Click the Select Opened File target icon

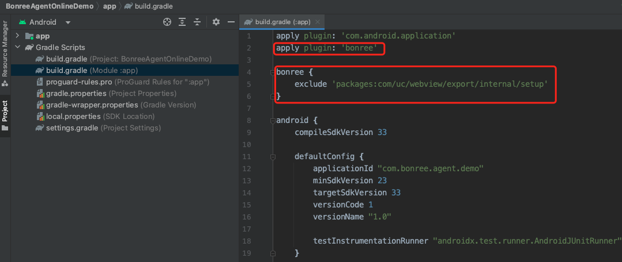pyautogui.click(x=167, y=22)
